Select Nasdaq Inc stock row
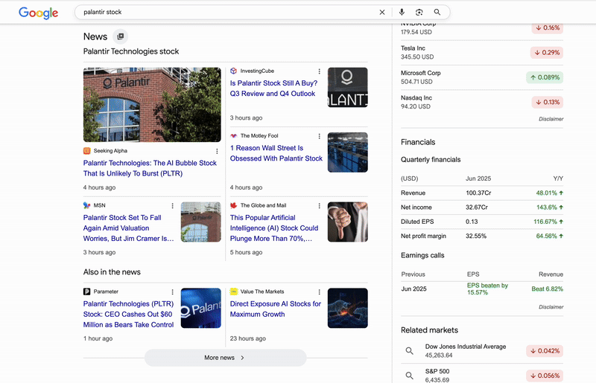Viewport: 596px width, 383px height. [482, 102]
